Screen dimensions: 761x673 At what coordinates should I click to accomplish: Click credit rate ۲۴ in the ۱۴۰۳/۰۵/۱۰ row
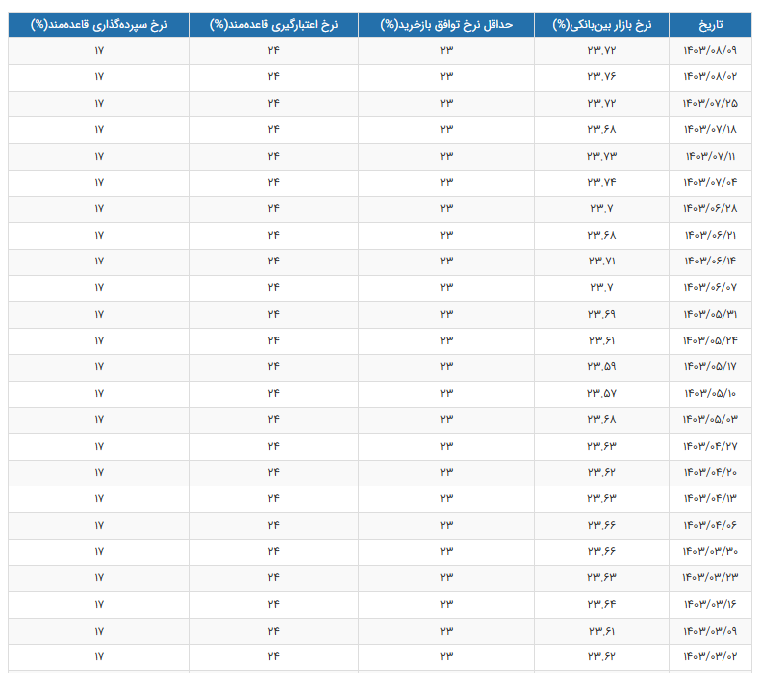click(273, 394)
